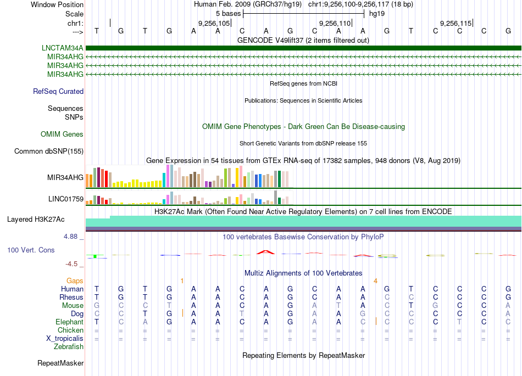Click the 4.88 PhyloP upper axis value
Screen dimensions: 522x376
click(70, 237)
